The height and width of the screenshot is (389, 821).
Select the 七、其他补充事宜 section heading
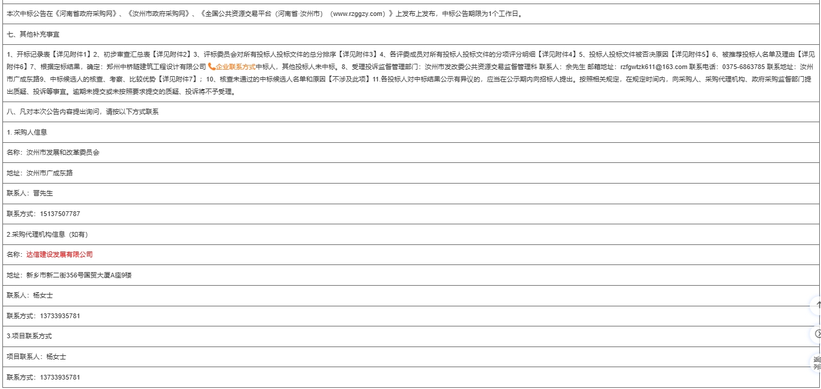[33, 34]
